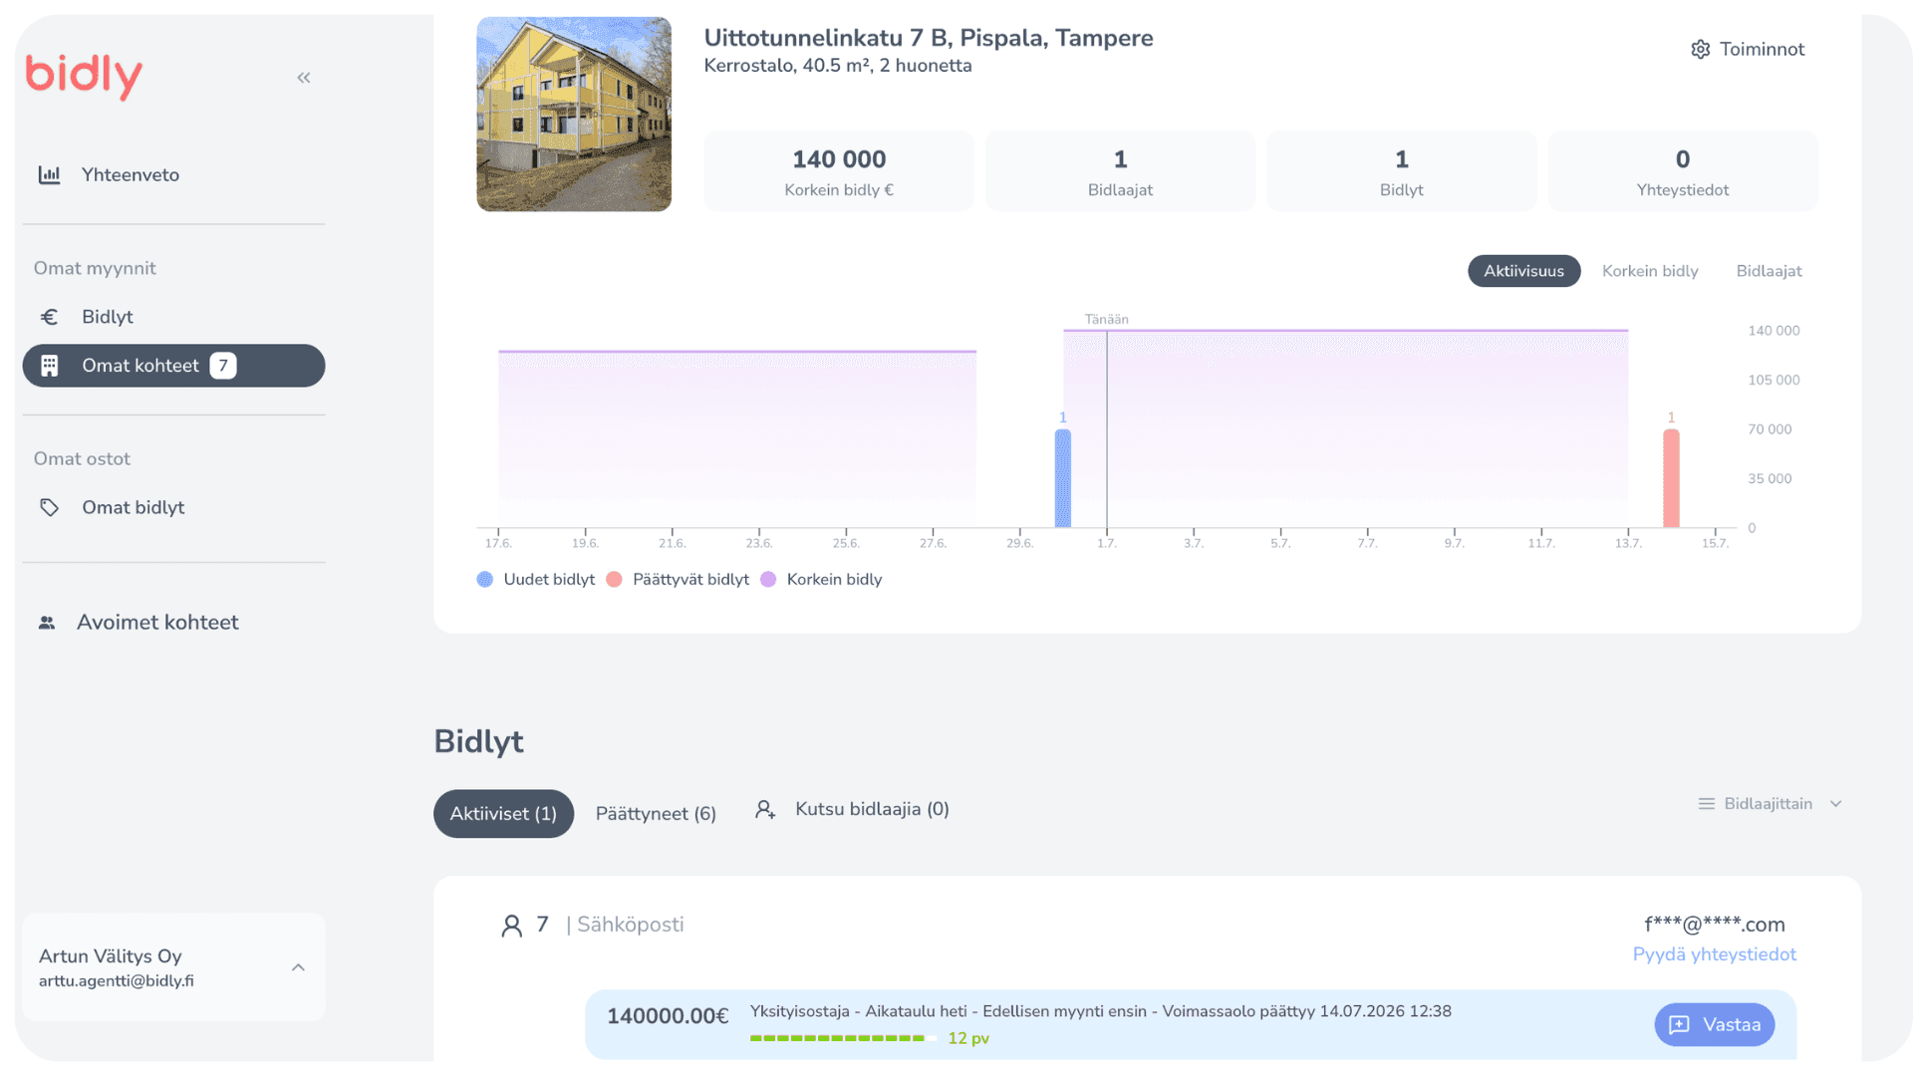The width and height of the screenshot is (1913, 1076).
Task: Switch chart to Bidlaajat view
Action: click(x=1769, y=271)
